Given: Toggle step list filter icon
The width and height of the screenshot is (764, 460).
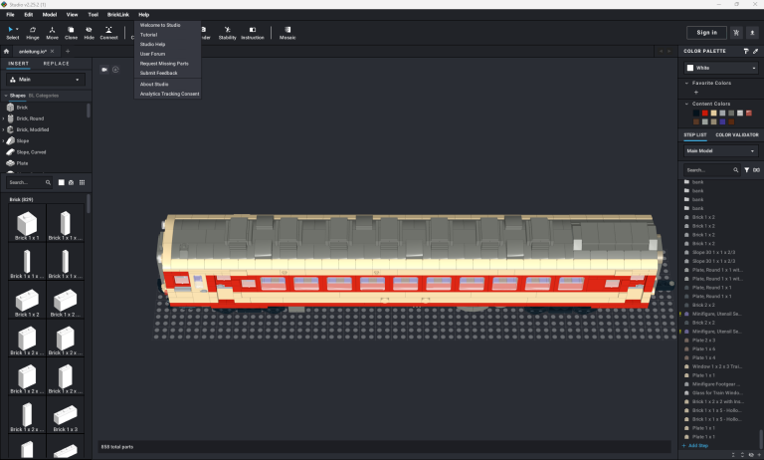Looking at the screenshot, I should (x=746, y=170).
